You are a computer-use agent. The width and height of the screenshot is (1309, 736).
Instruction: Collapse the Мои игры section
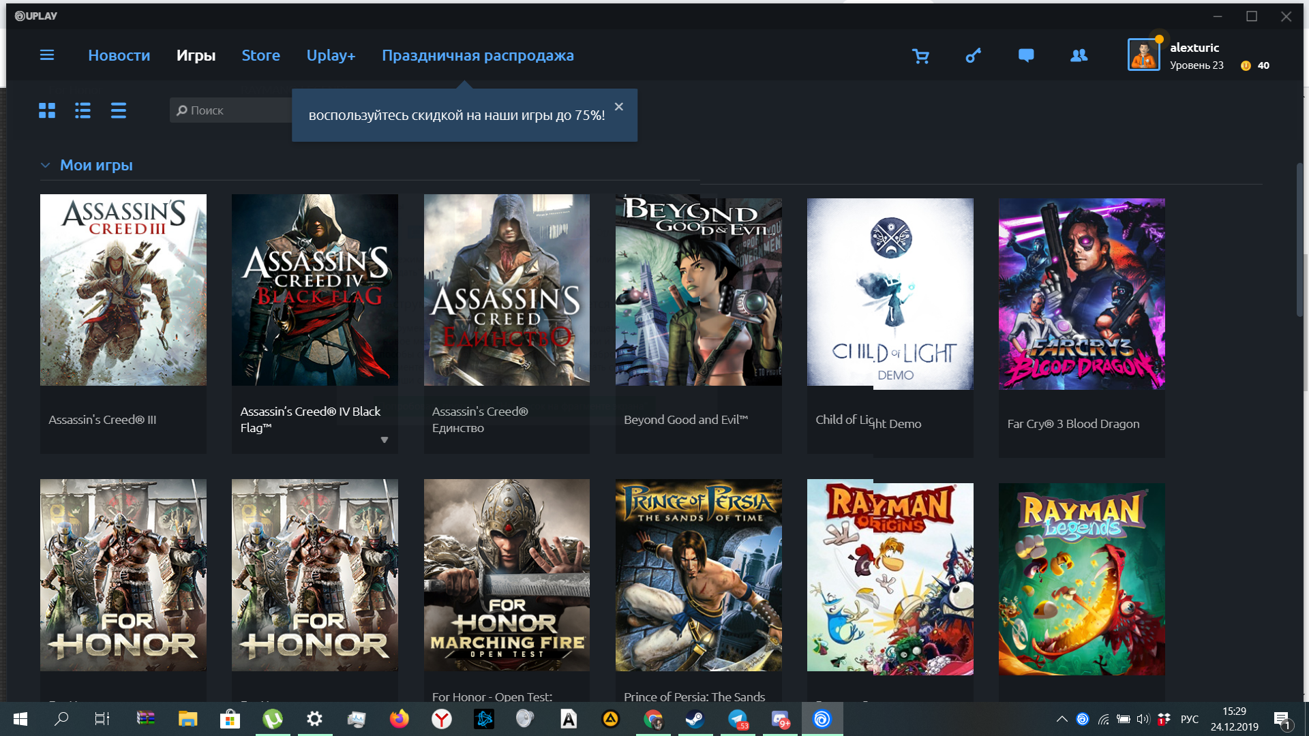pyautogui.click(x=45, y=165)
